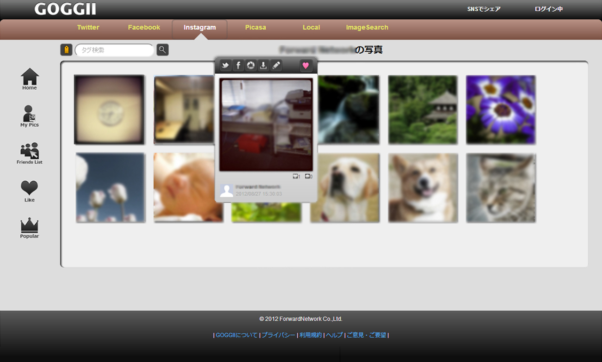The height and width of the screenshot is (362, 602).
Task: Open the ご意見・ご要望 footer link
Action: click(x=366, y=335)
